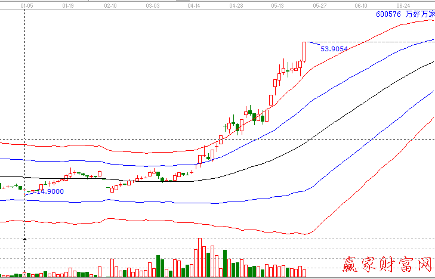Click the 53.9054 high price label
This screenshot has width=435, height=279.
coord(334,49)
